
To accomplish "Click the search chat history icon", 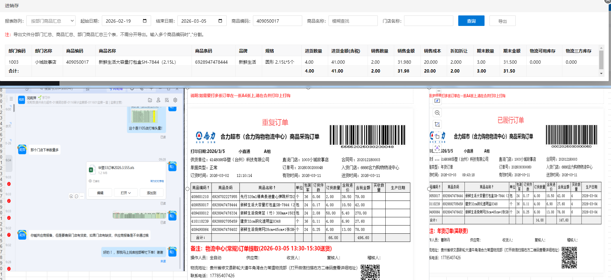I will (x=167, y=100).
